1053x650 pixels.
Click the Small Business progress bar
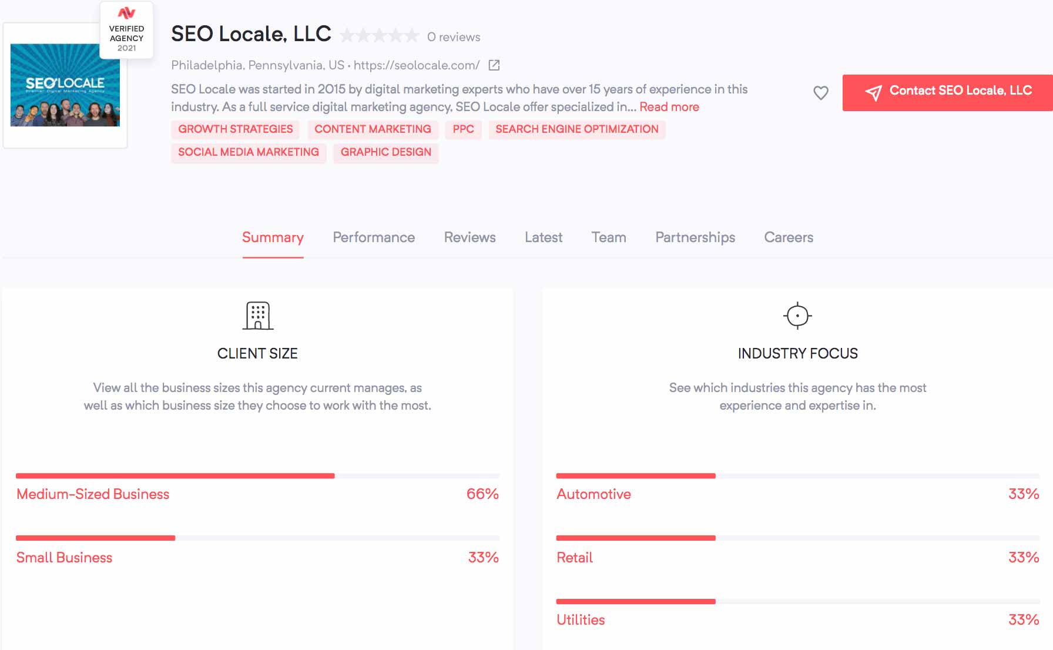coord(257,538)
